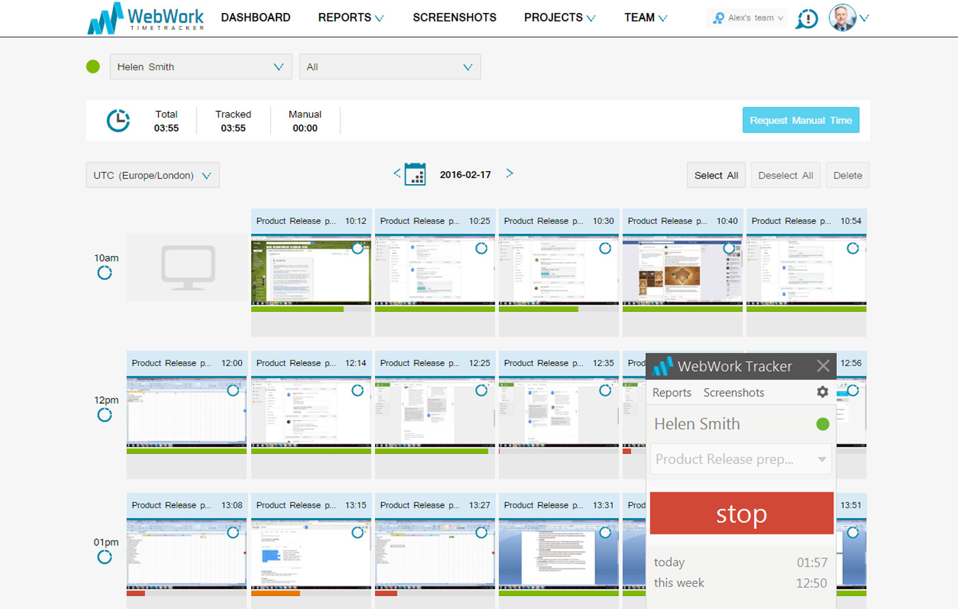Select the 13:27 screenshot circle
958x609 pixels.
(481, 532)
